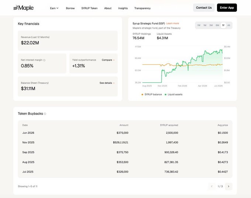Click the $31.11M balance sheet value

point(28,89)
